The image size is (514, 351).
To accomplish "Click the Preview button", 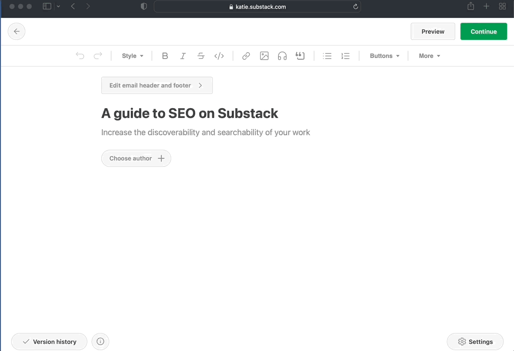I will [433, 31].
